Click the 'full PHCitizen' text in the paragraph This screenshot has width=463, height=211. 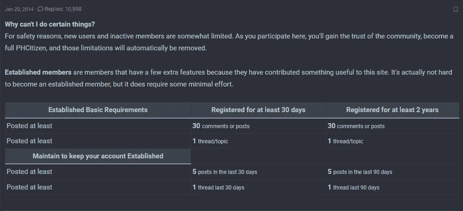(x=26, y=48)
